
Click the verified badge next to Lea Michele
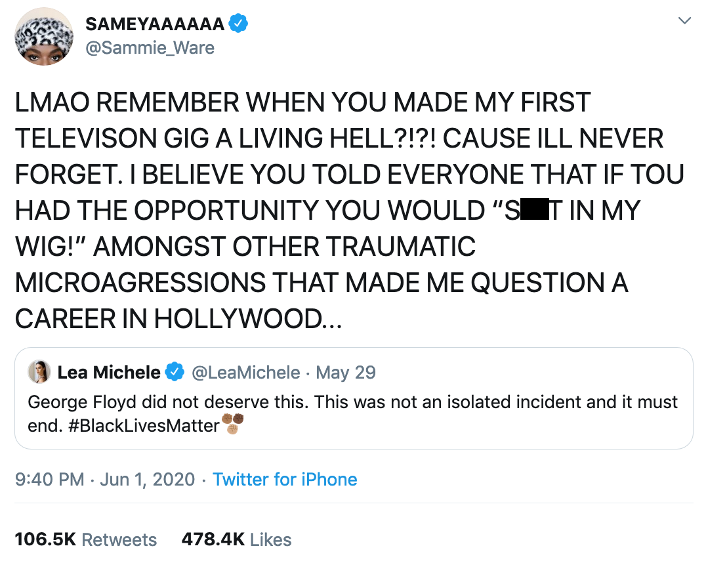(x=174, y=373)
